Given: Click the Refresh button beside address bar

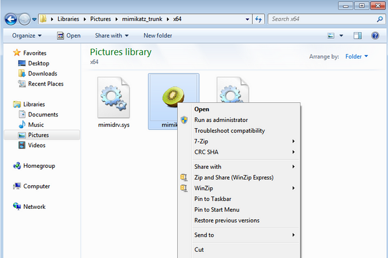Looking at the screenshot, I should 258,19.
